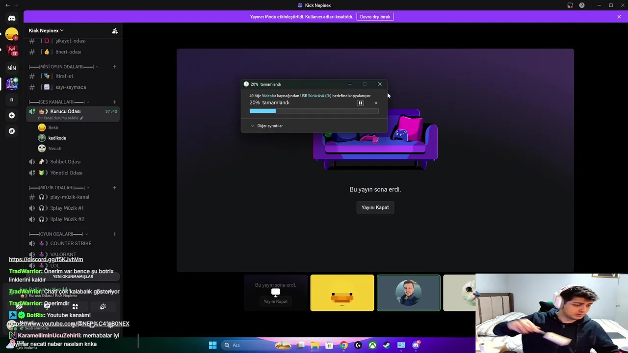Viewport: 628px width, 353px height.
Task: Click Add a Server plus icon
Action: point(12,115)
